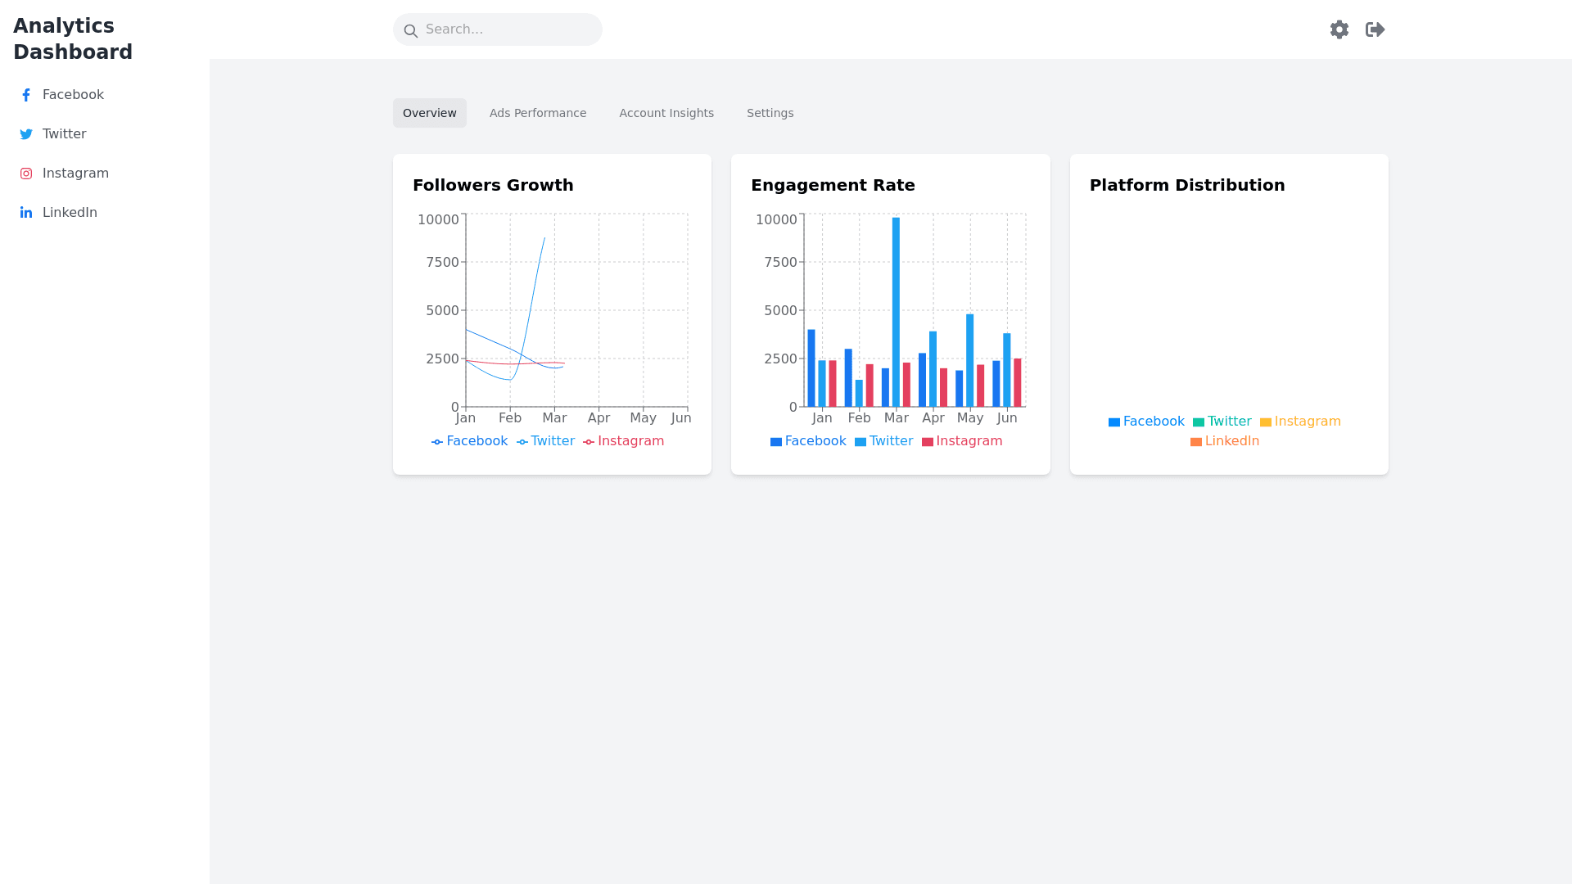Open settings via the gear icon

click(1339, 29)
